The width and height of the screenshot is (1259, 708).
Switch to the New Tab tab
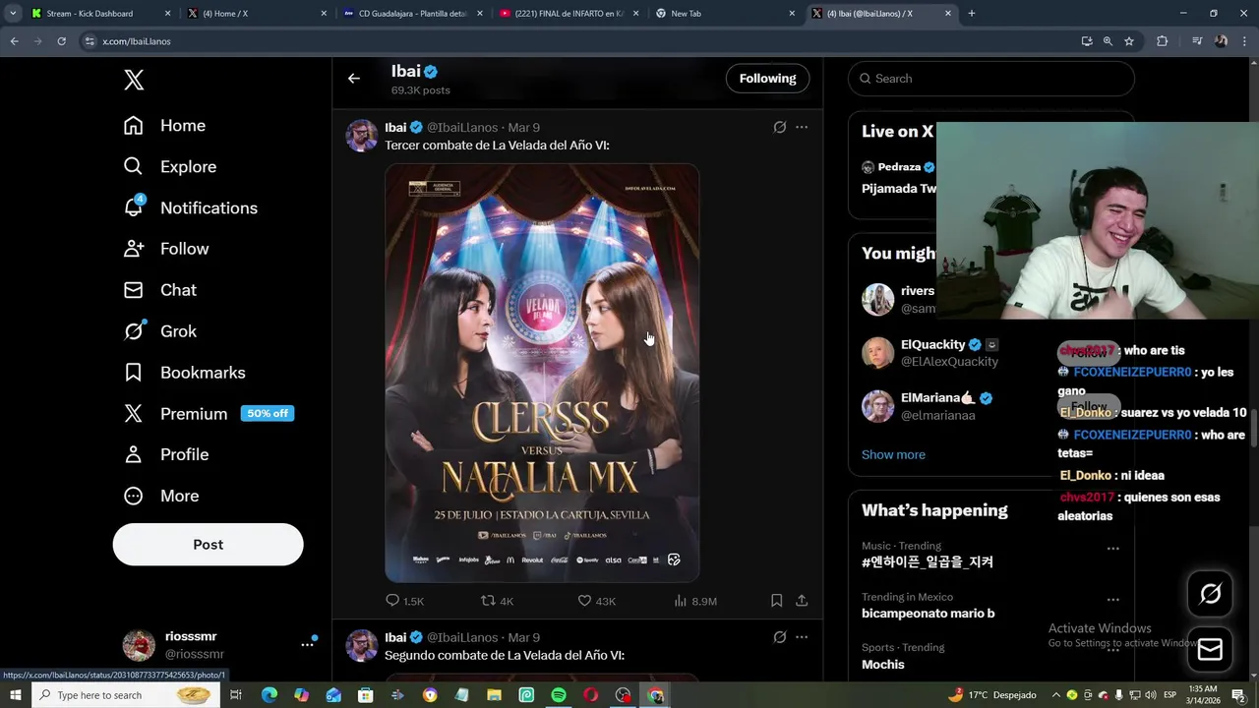pos(724,14)
